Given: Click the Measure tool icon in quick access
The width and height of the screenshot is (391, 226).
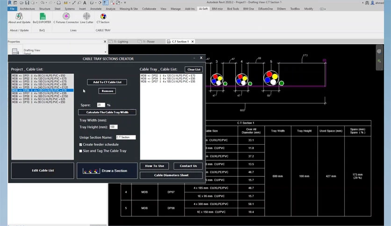Looking at the screenshot, I should pyautogui.click(x=65, y=3).
